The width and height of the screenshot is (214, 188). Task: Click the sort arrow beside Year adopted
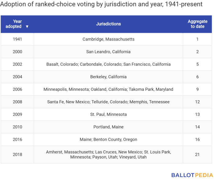pyautogui.click(x=27, y=27)
